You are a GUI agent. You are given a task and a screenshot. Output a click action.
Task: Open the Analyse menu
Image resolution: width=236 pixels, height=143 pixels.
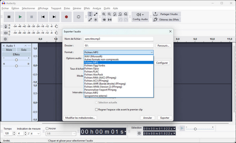click(x=97, y=8)
